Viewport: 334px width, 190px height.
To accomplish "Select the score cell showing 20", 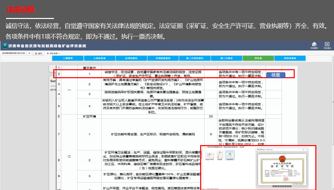I will point(211,116).
